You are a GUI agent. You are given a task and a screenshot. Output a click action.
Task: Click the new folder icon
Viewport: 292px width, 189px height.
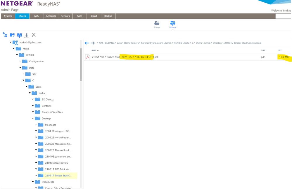[12, 35]
